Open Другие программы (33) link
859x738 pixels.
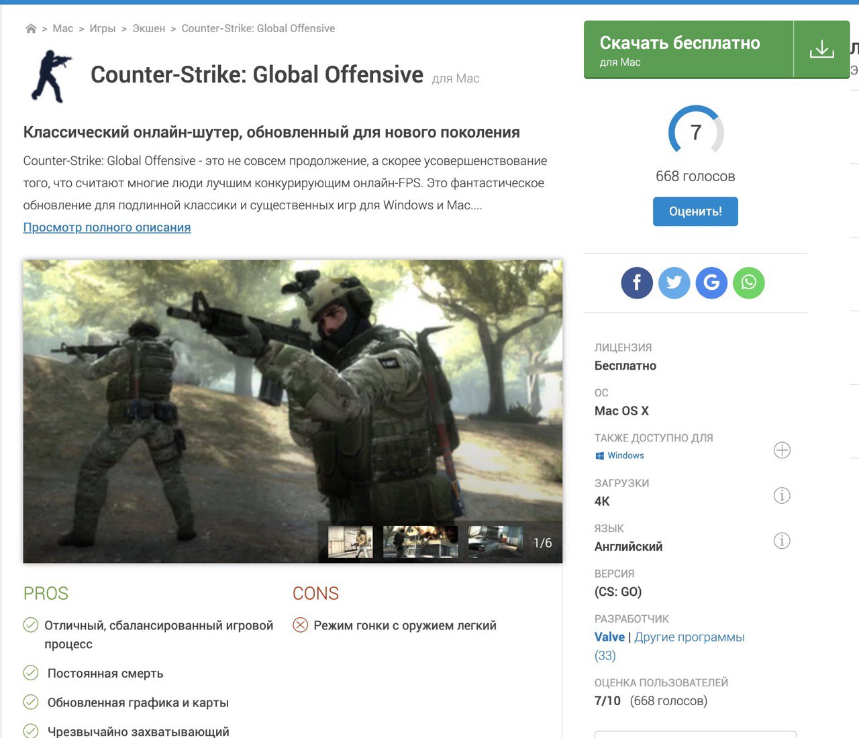point(670,647)
